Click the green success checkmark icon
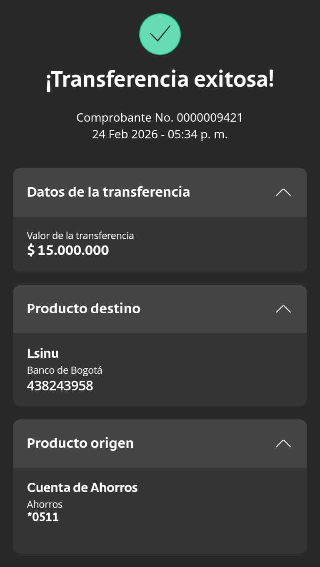The width and height of the screenshot is (320, 567). (x=160, y=34)
